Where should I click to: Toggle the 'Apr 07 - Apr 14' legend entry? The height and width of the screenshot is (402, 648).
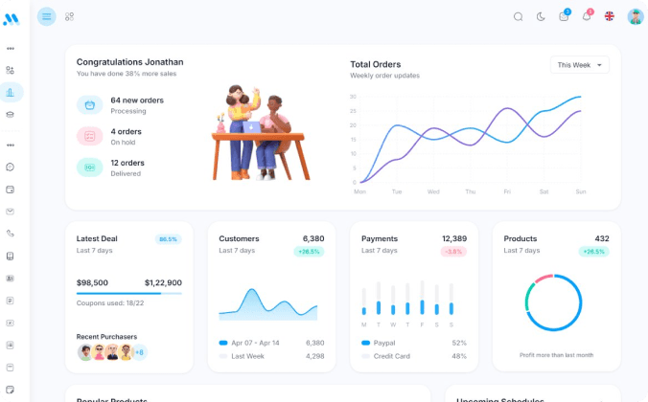click(249, 343)
